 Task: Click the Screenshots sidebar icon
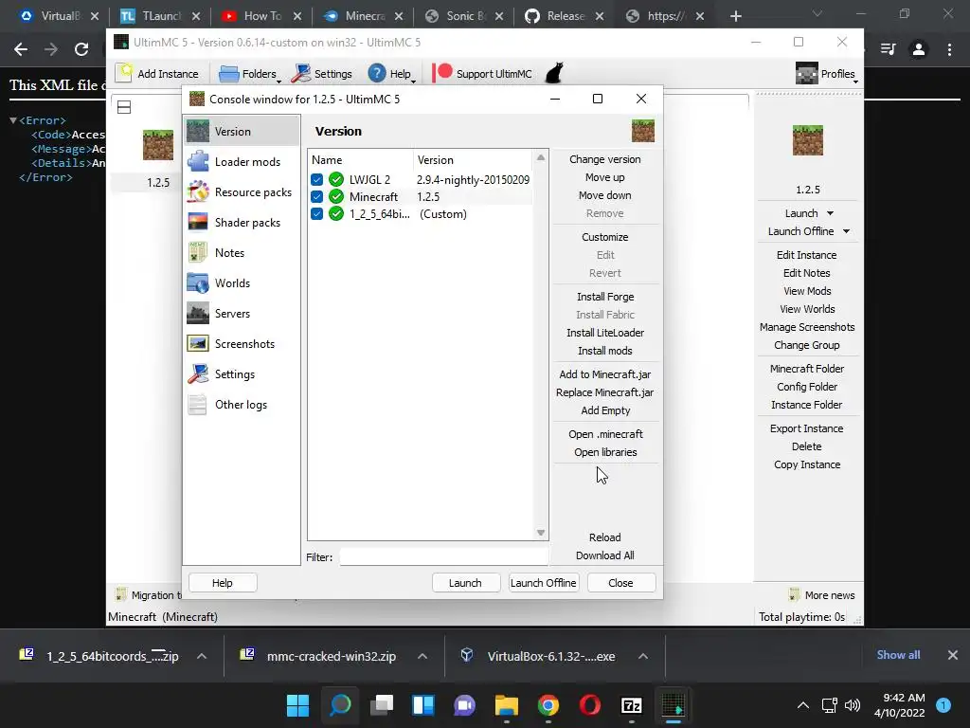pos(198,343)
